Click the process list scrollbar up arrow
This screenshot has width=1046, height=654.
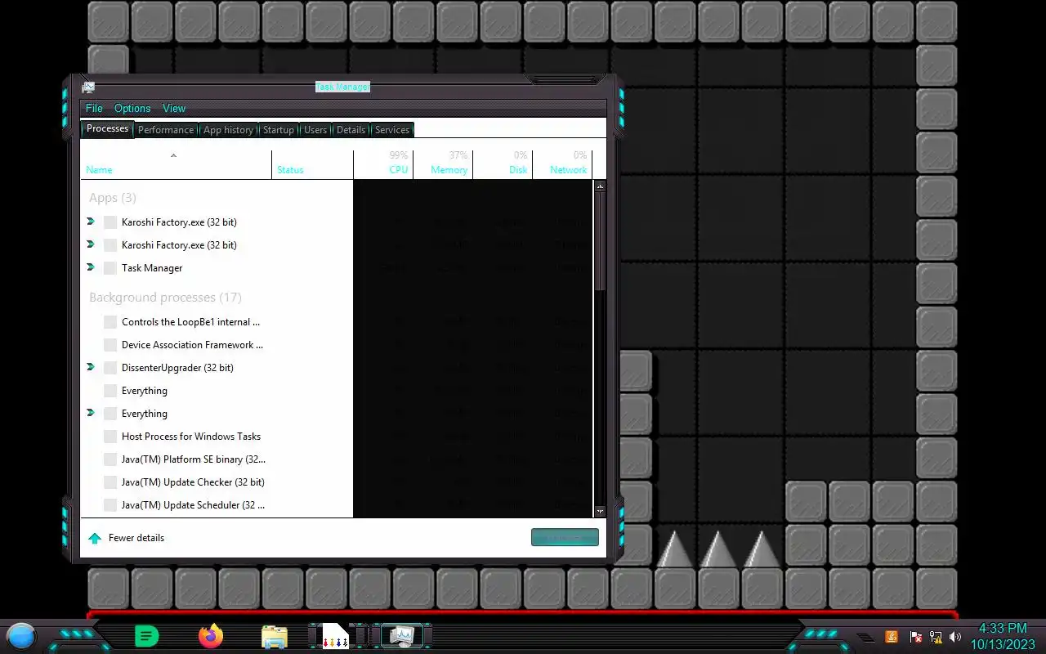tap(600, 186)
